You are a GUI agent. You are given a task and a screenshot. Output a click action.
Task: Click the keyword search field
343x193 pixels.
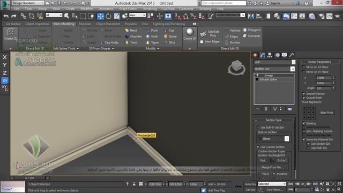[223, 3]
